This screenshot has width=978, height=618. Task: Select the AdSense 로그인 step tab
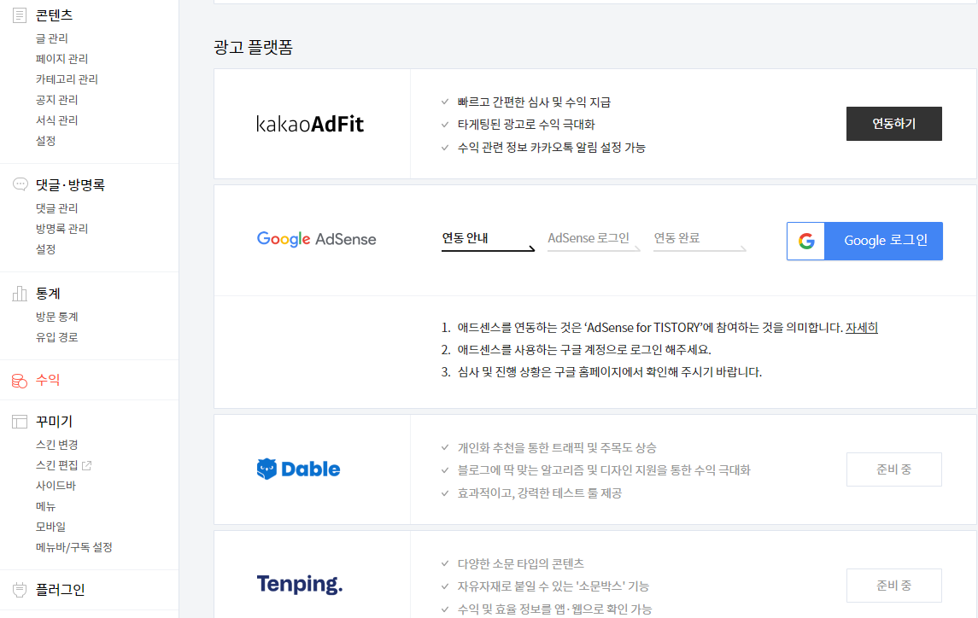click(x=593, y=240)
